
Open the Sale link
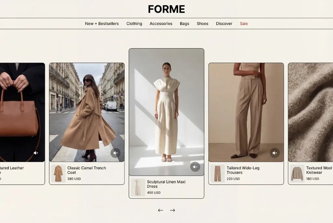(x=244, y=24)
